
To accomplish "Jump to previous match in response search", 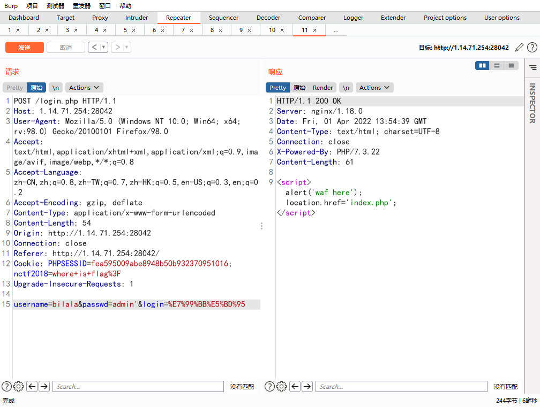I will 295,386.
